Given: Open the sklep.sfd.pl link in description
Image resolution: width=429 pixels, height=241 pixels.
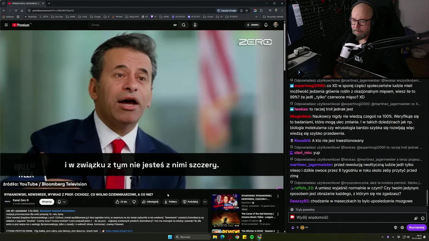Looking at the screenshot, I should click(x=119, y=231).
